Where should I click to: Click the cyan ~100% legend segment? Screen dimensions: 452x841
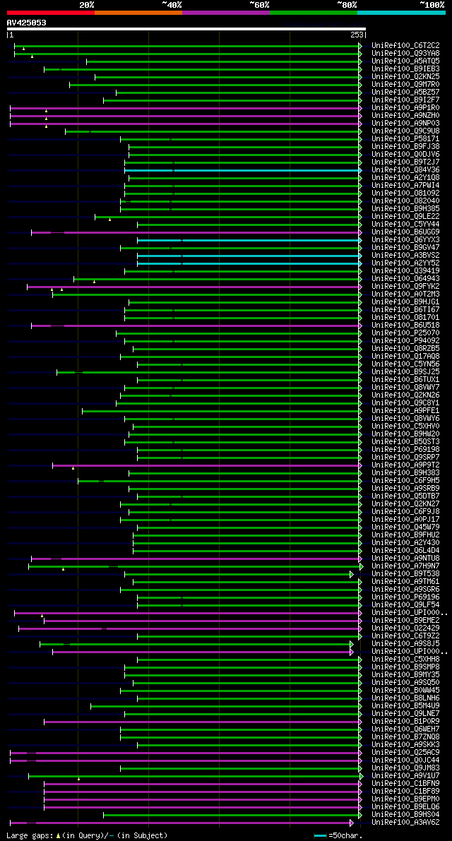pos(402,12)
